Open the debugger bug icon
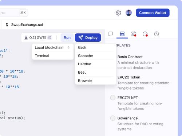182x136 pixels. coord(134,34)
